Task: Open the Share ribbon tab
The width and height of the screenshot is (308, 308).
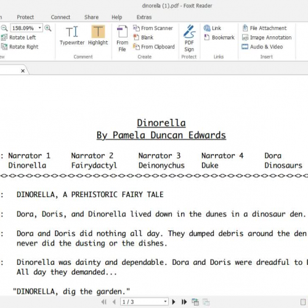Action: tap(91, 17)
